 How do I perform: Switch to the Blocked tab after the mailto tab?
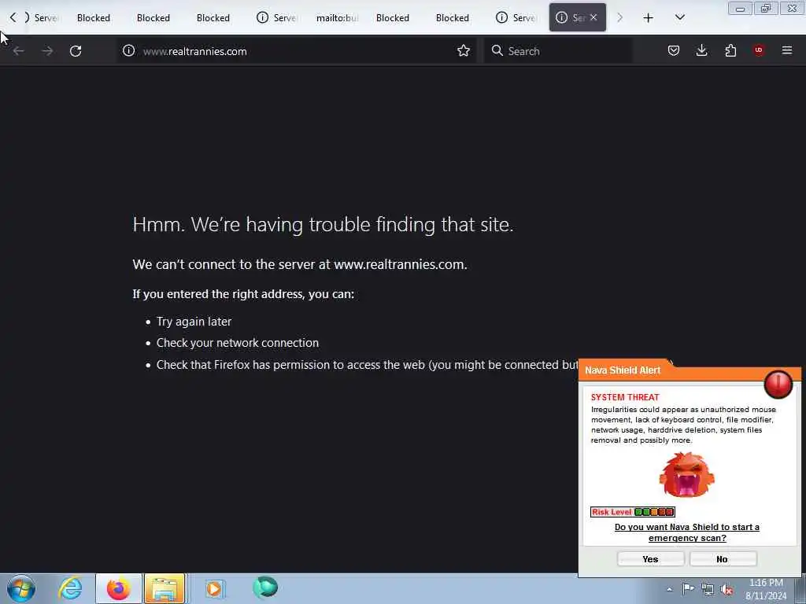pos(393,18)
